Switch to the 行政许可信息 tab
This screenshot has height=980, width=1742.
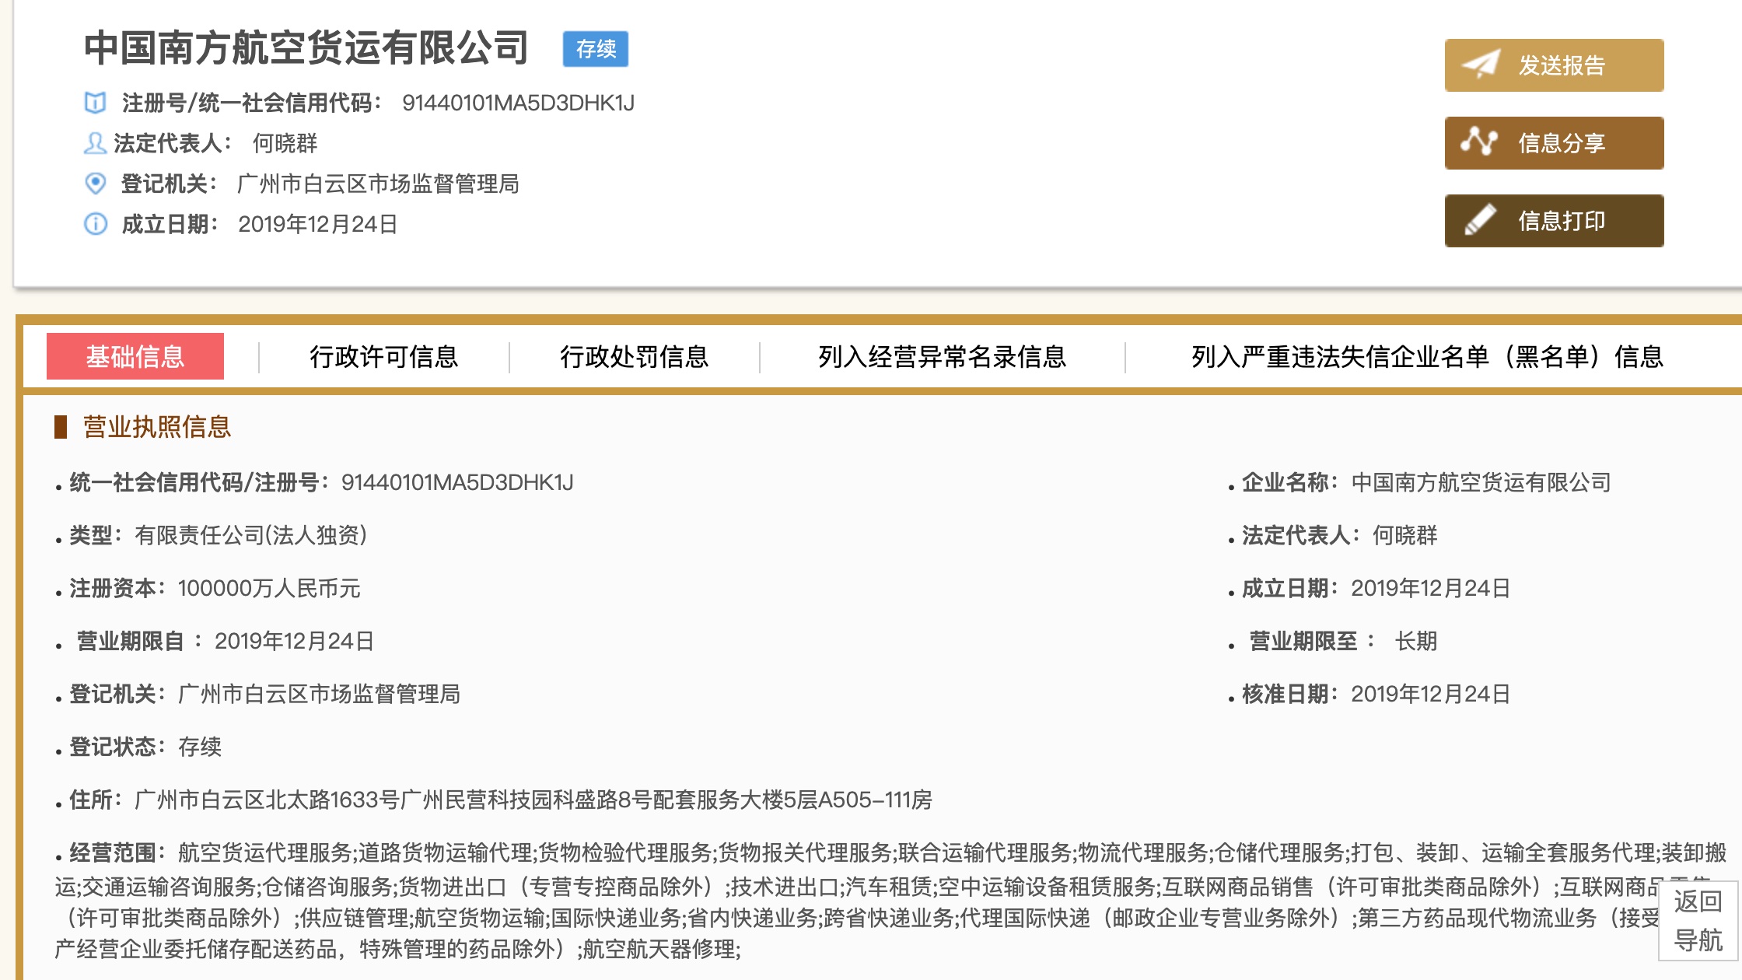(383, 356)
